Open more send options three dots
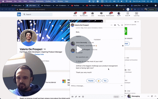This screenshot has height=99, width=158. pyautogui.click(x=122, y=97)
